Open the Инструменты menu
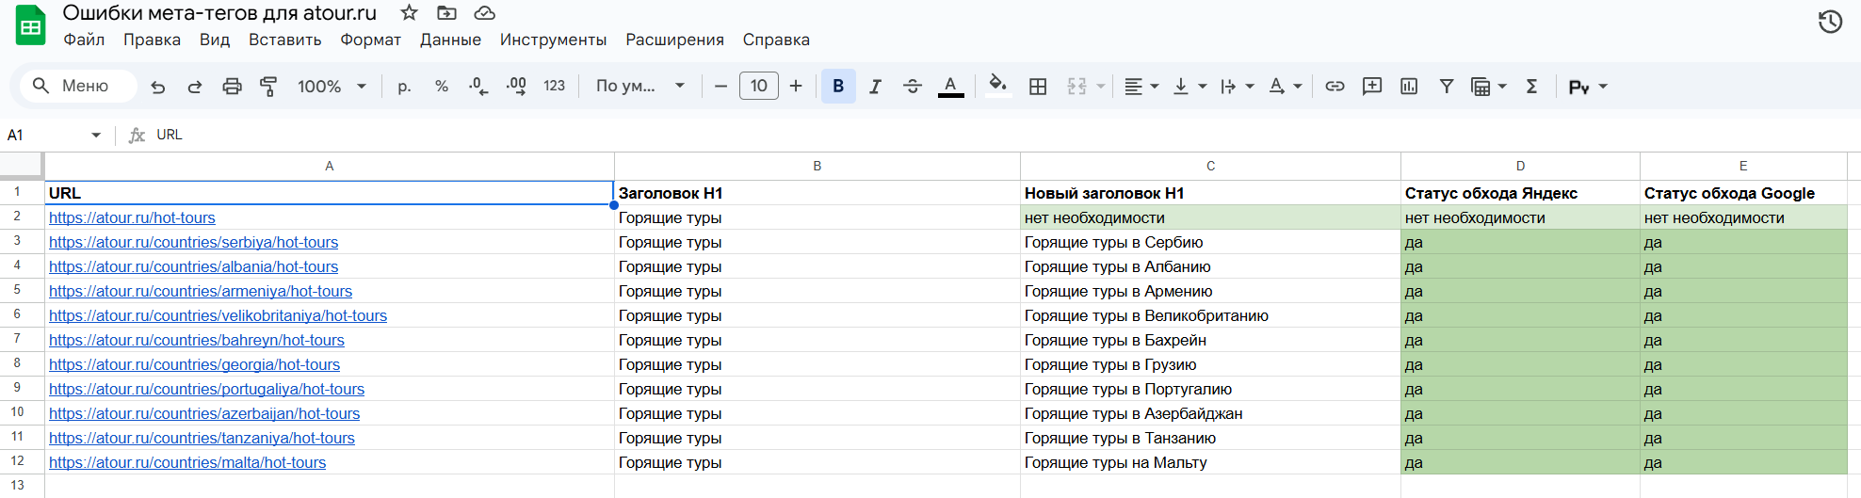The height and width of the screenshot is (498, 1861). 553,40
